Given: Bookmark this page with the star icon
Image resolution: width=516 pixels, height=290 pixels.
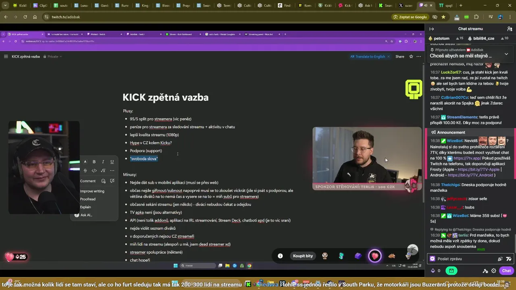Looking at the screenshot, I should click(x=443, y=17).
